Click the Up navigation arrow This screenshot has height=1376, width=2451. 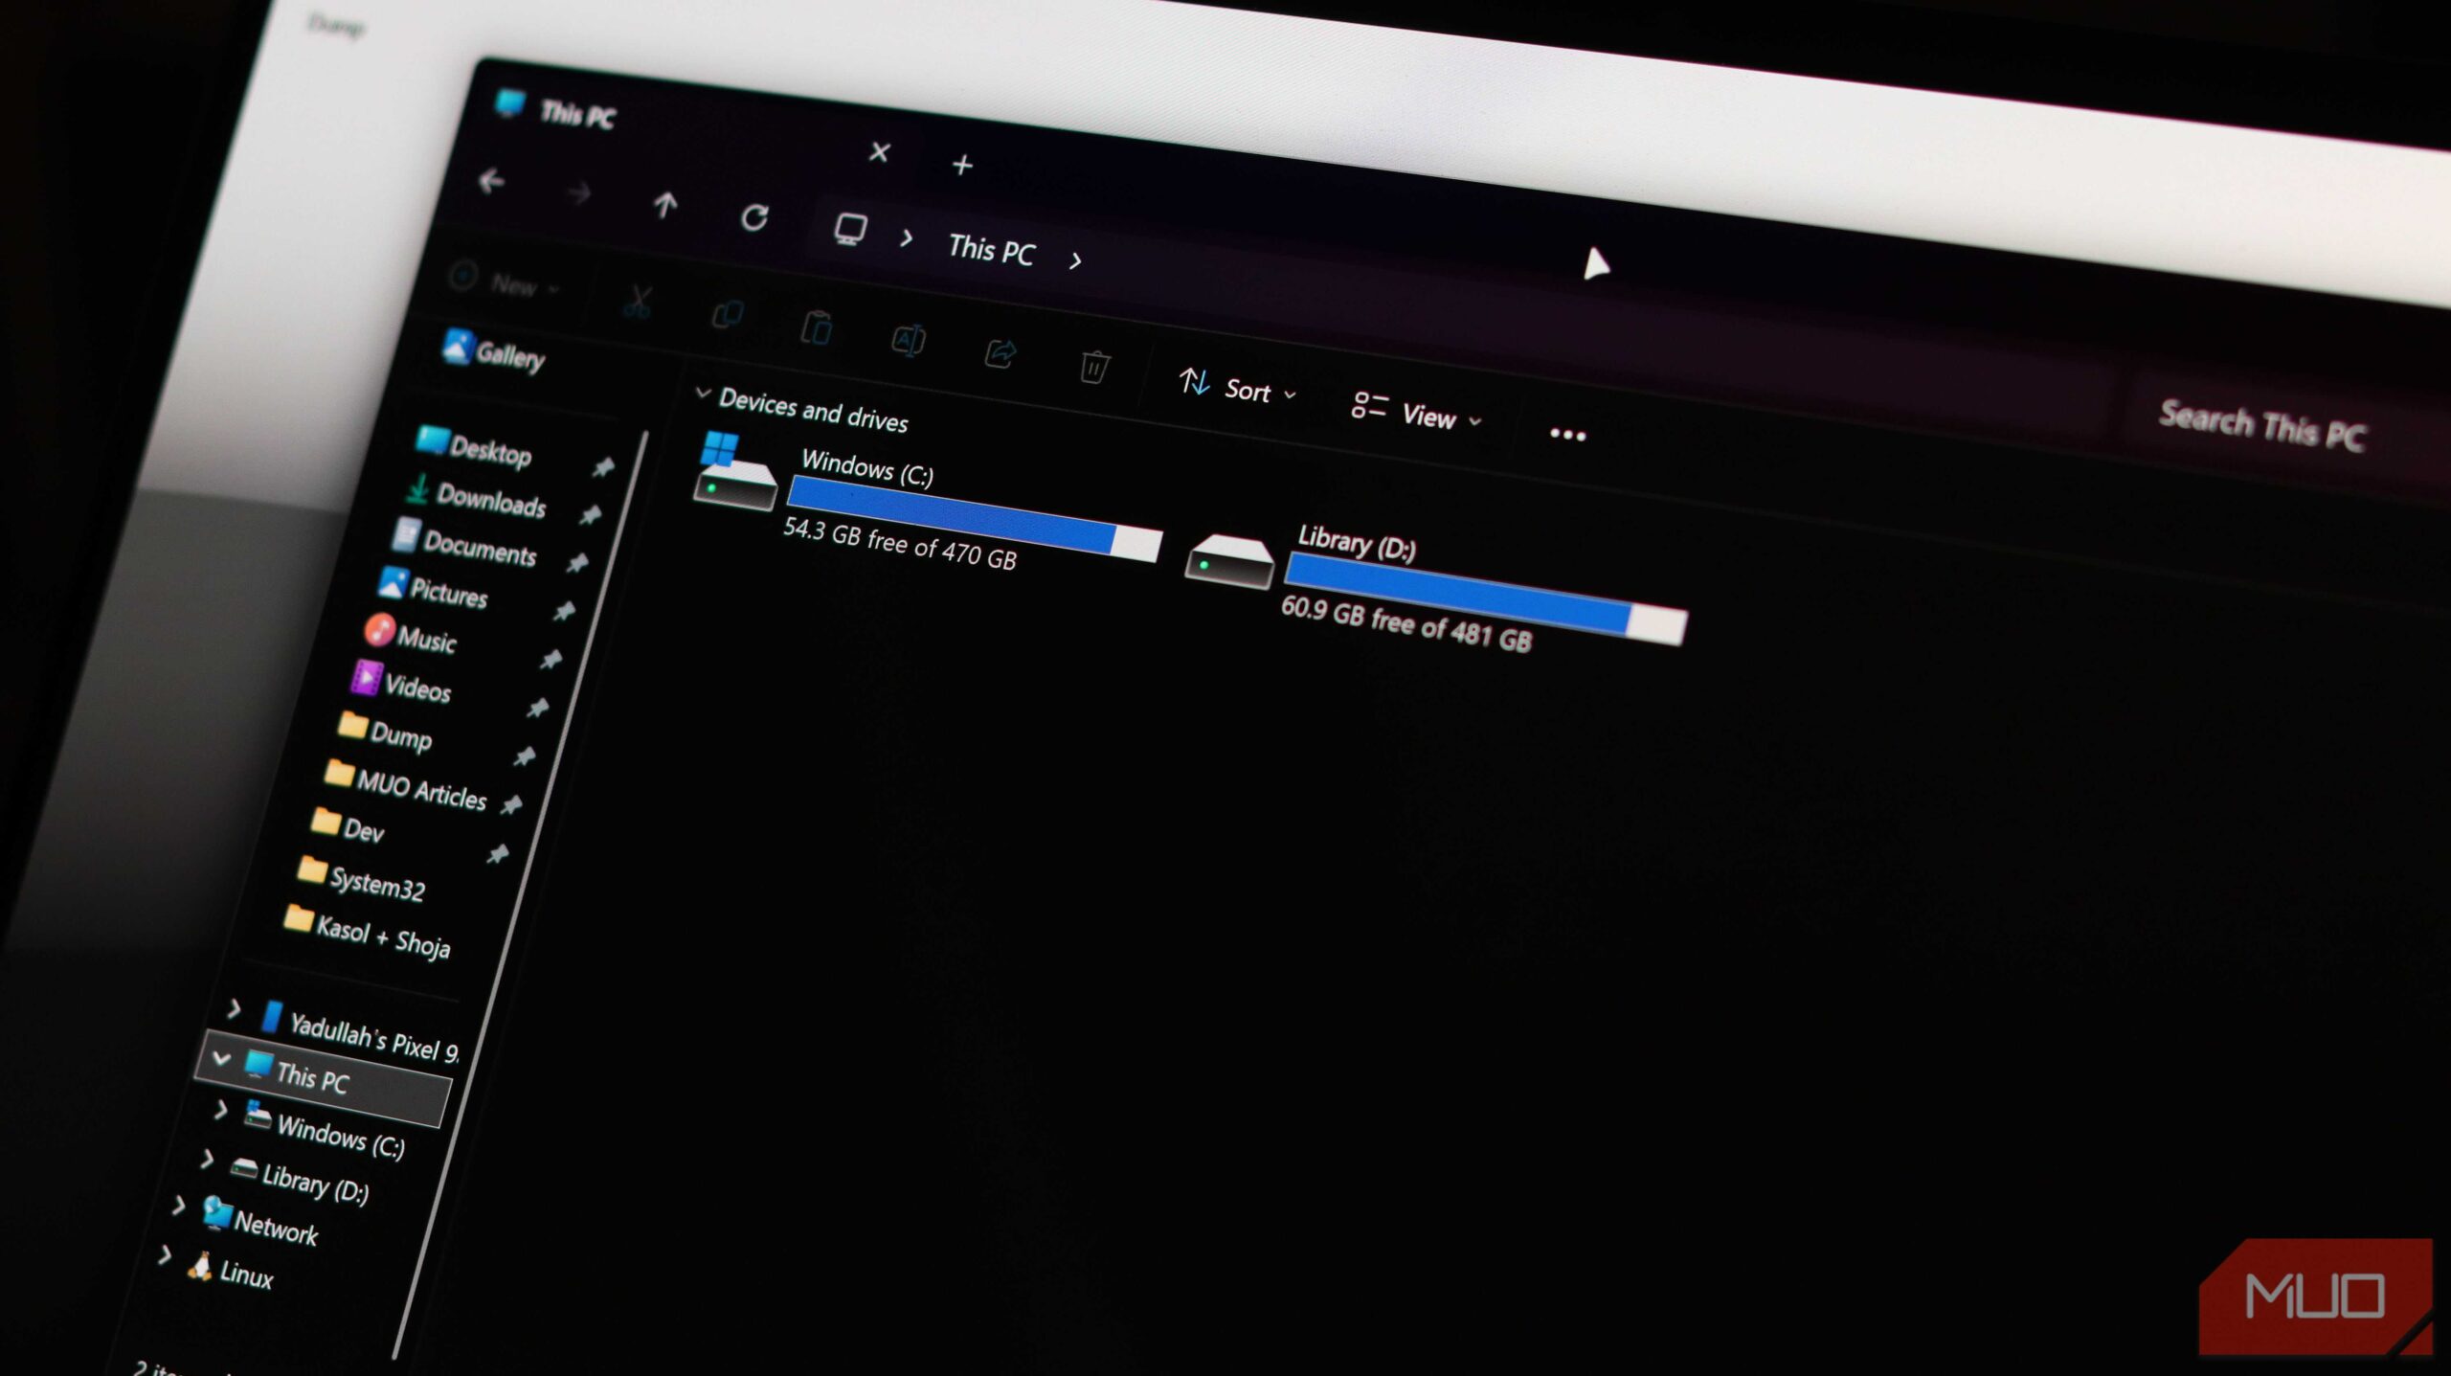coord(665,205)
